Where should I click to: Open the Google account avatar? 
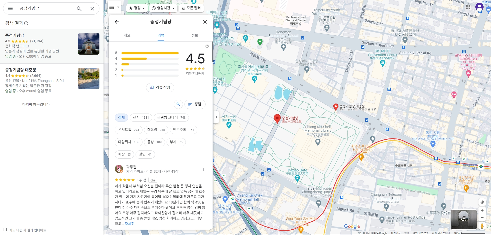[x=479, y=7]
